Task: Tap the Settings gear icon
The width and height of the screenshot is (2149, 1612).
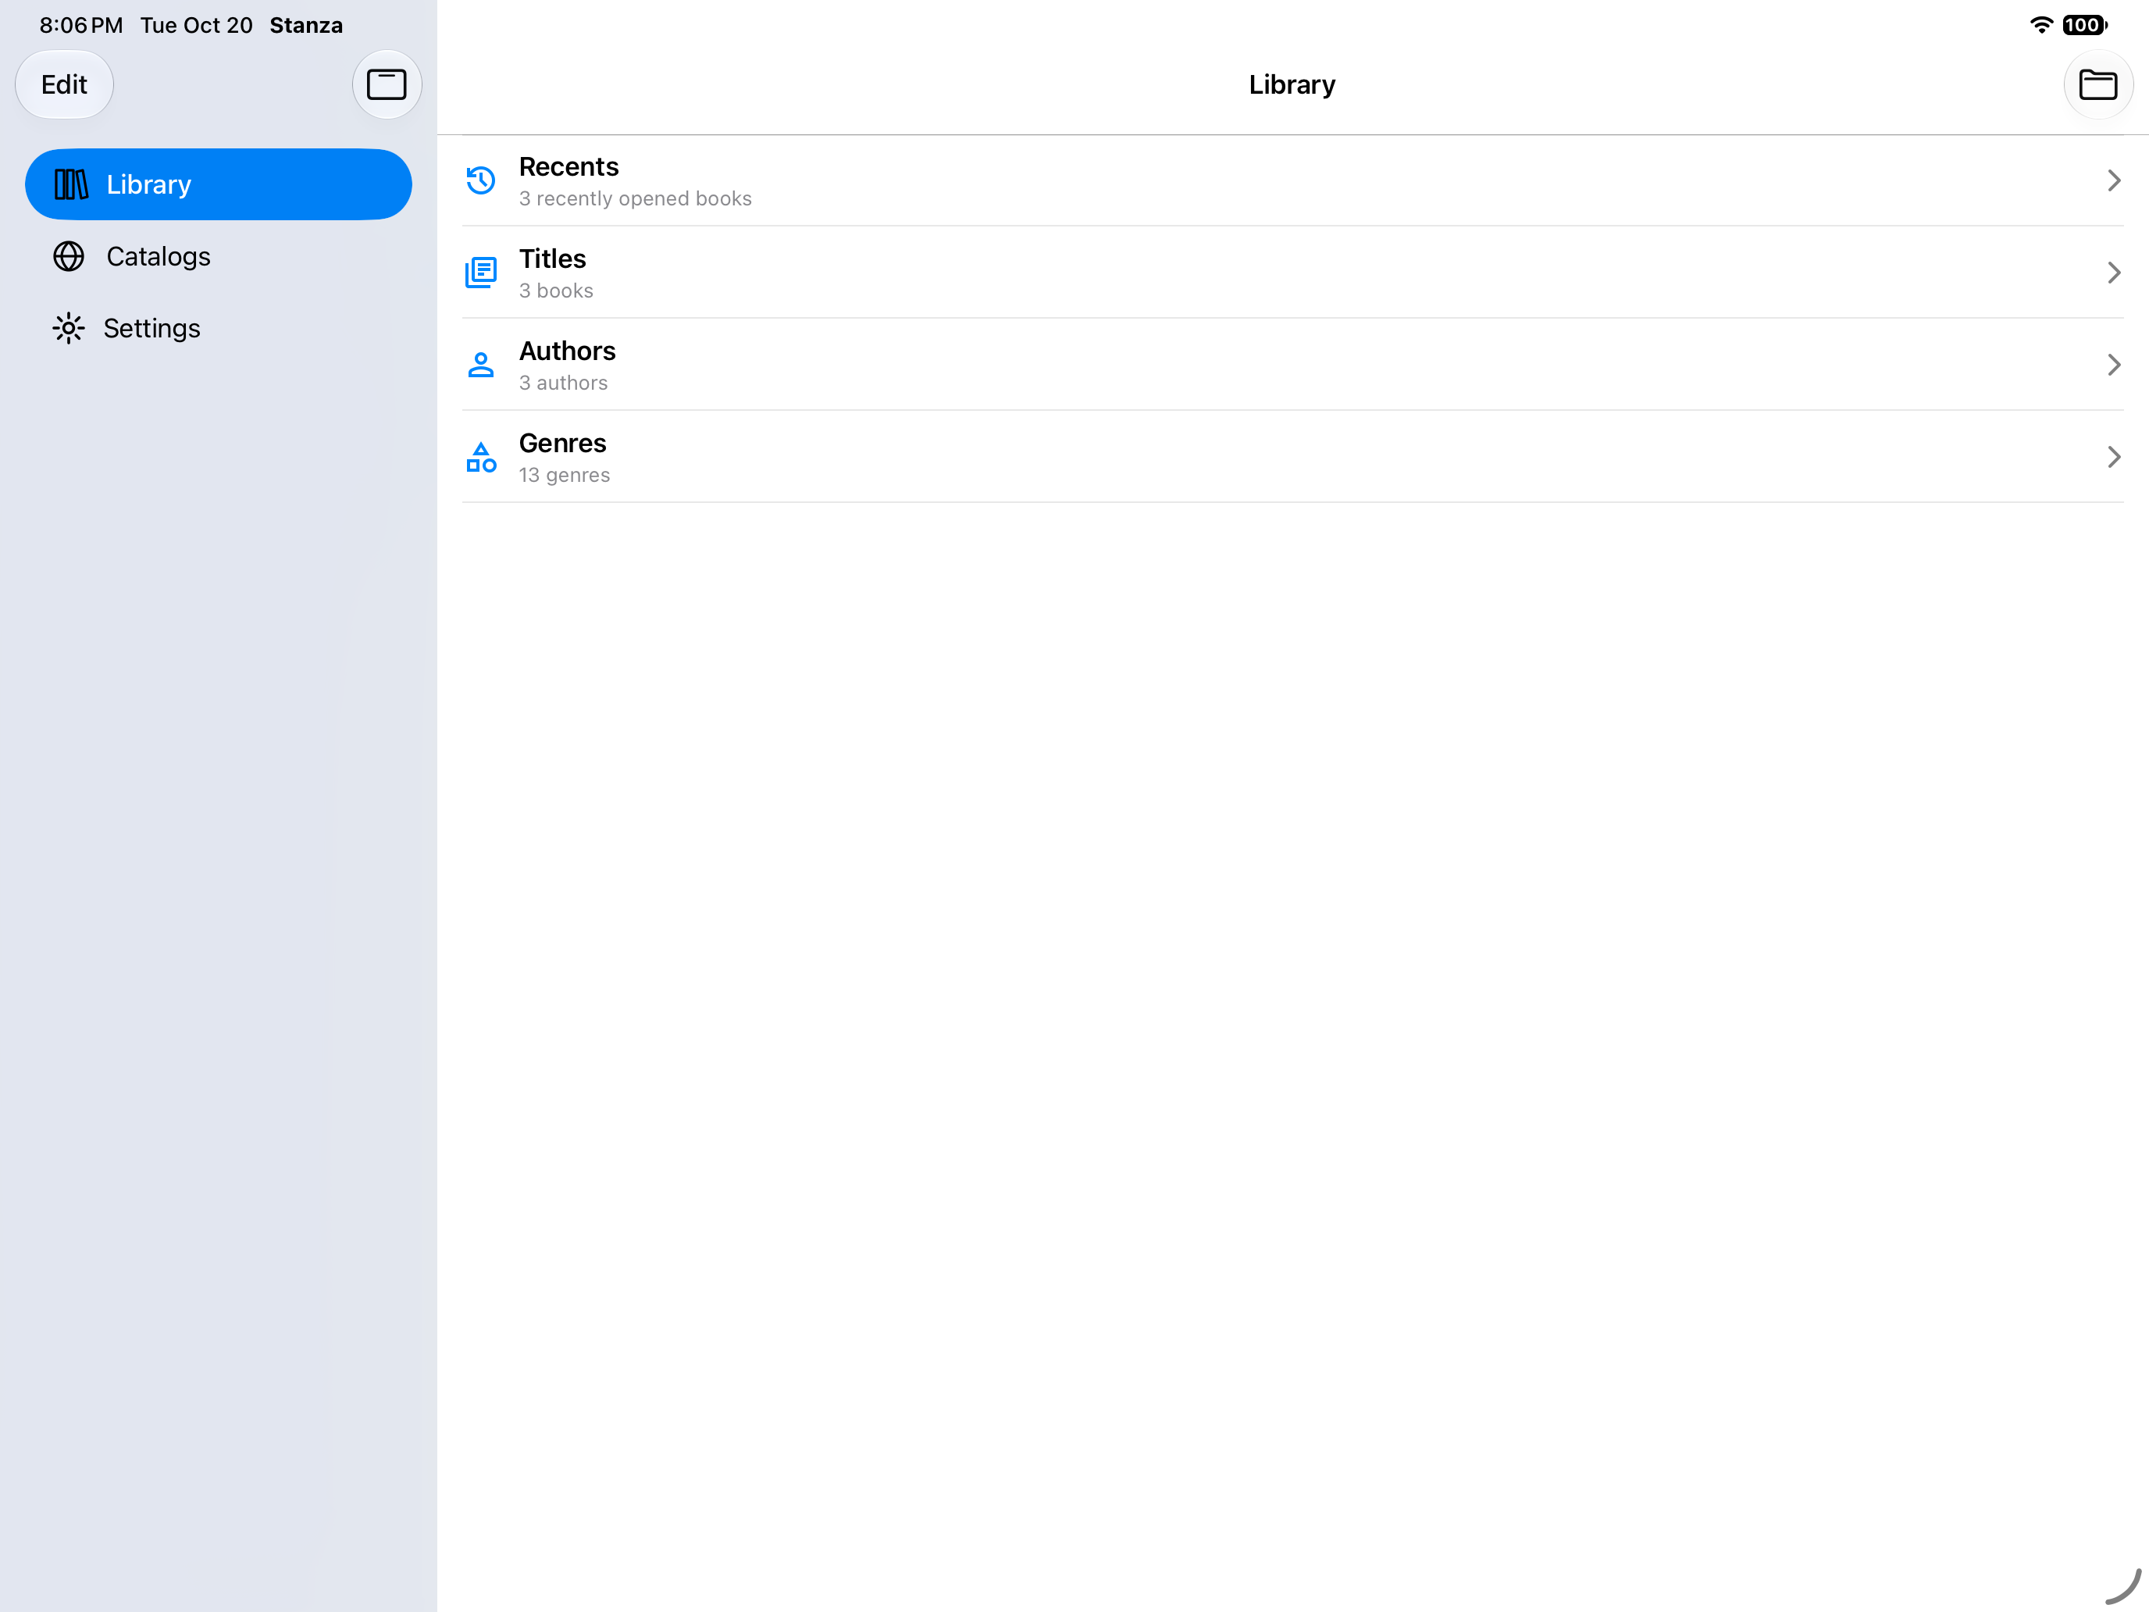Action: [69, 329]
